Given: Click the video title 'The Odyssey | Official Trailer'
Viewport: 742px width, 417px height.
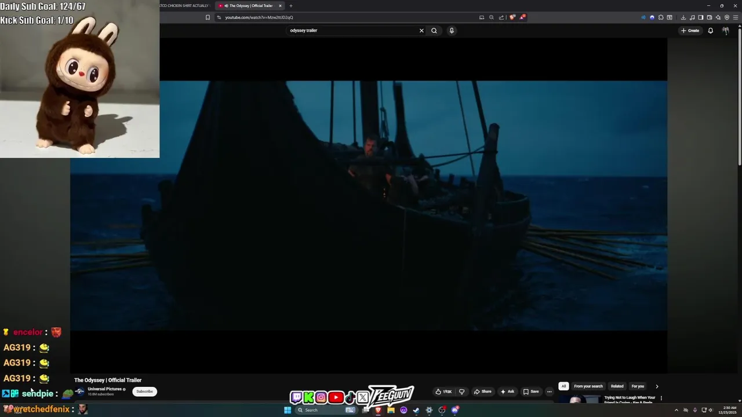Looking at the screenshot, I should point(108,380).
